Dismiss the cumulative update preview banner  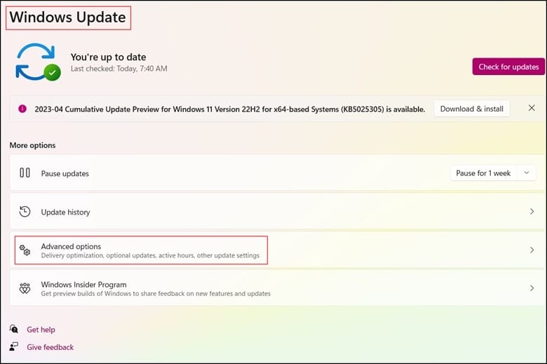coord(532,108)
